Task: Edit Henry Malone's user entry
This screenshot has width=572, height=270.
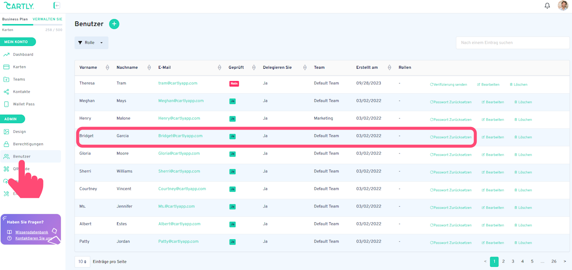Action: 492,120
